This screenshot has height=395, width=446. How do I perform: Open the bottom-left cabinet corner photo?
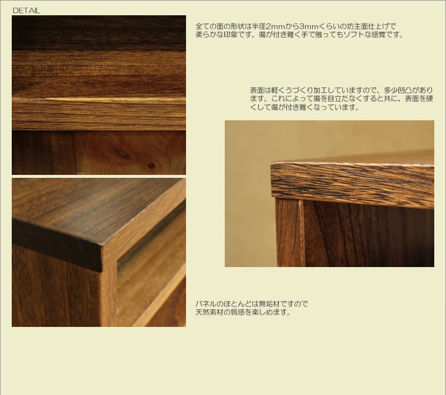[x=99, y=252]
